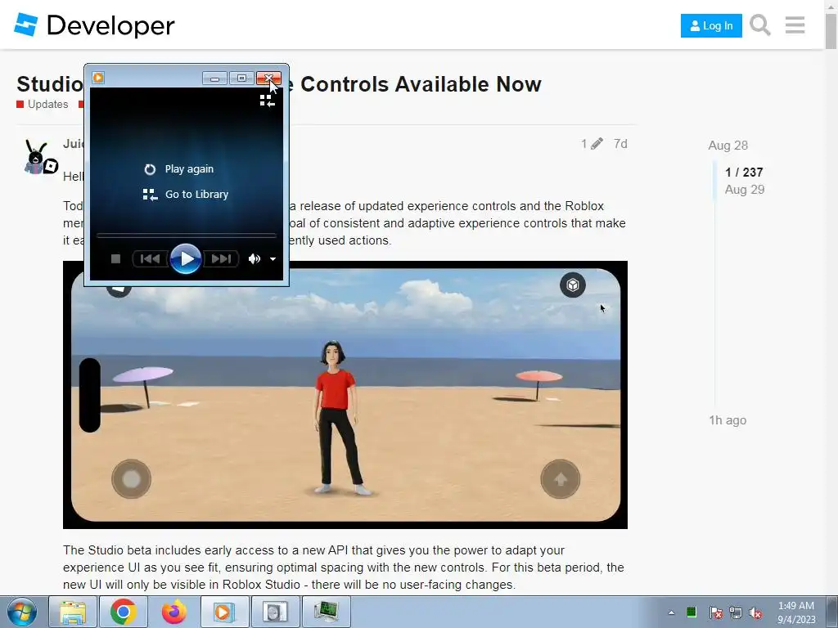Stop playback with the square stop button
Screen dimensions: 838x628
[x=115, y=259]
